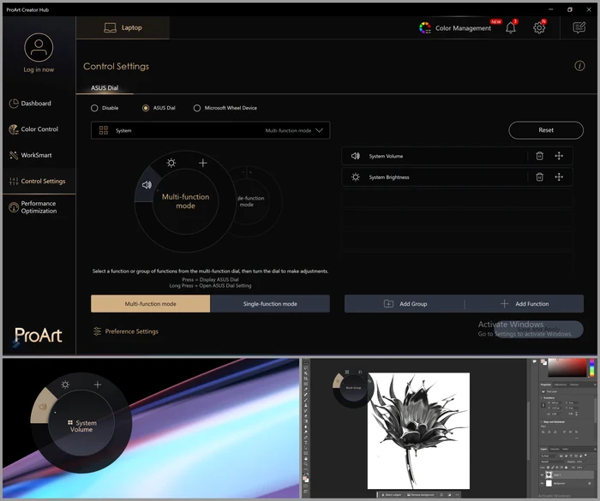This screenshot has width=600, height=501.
Task: Click the Brush Group dial center in Photoshop
Action: point(353,388)
